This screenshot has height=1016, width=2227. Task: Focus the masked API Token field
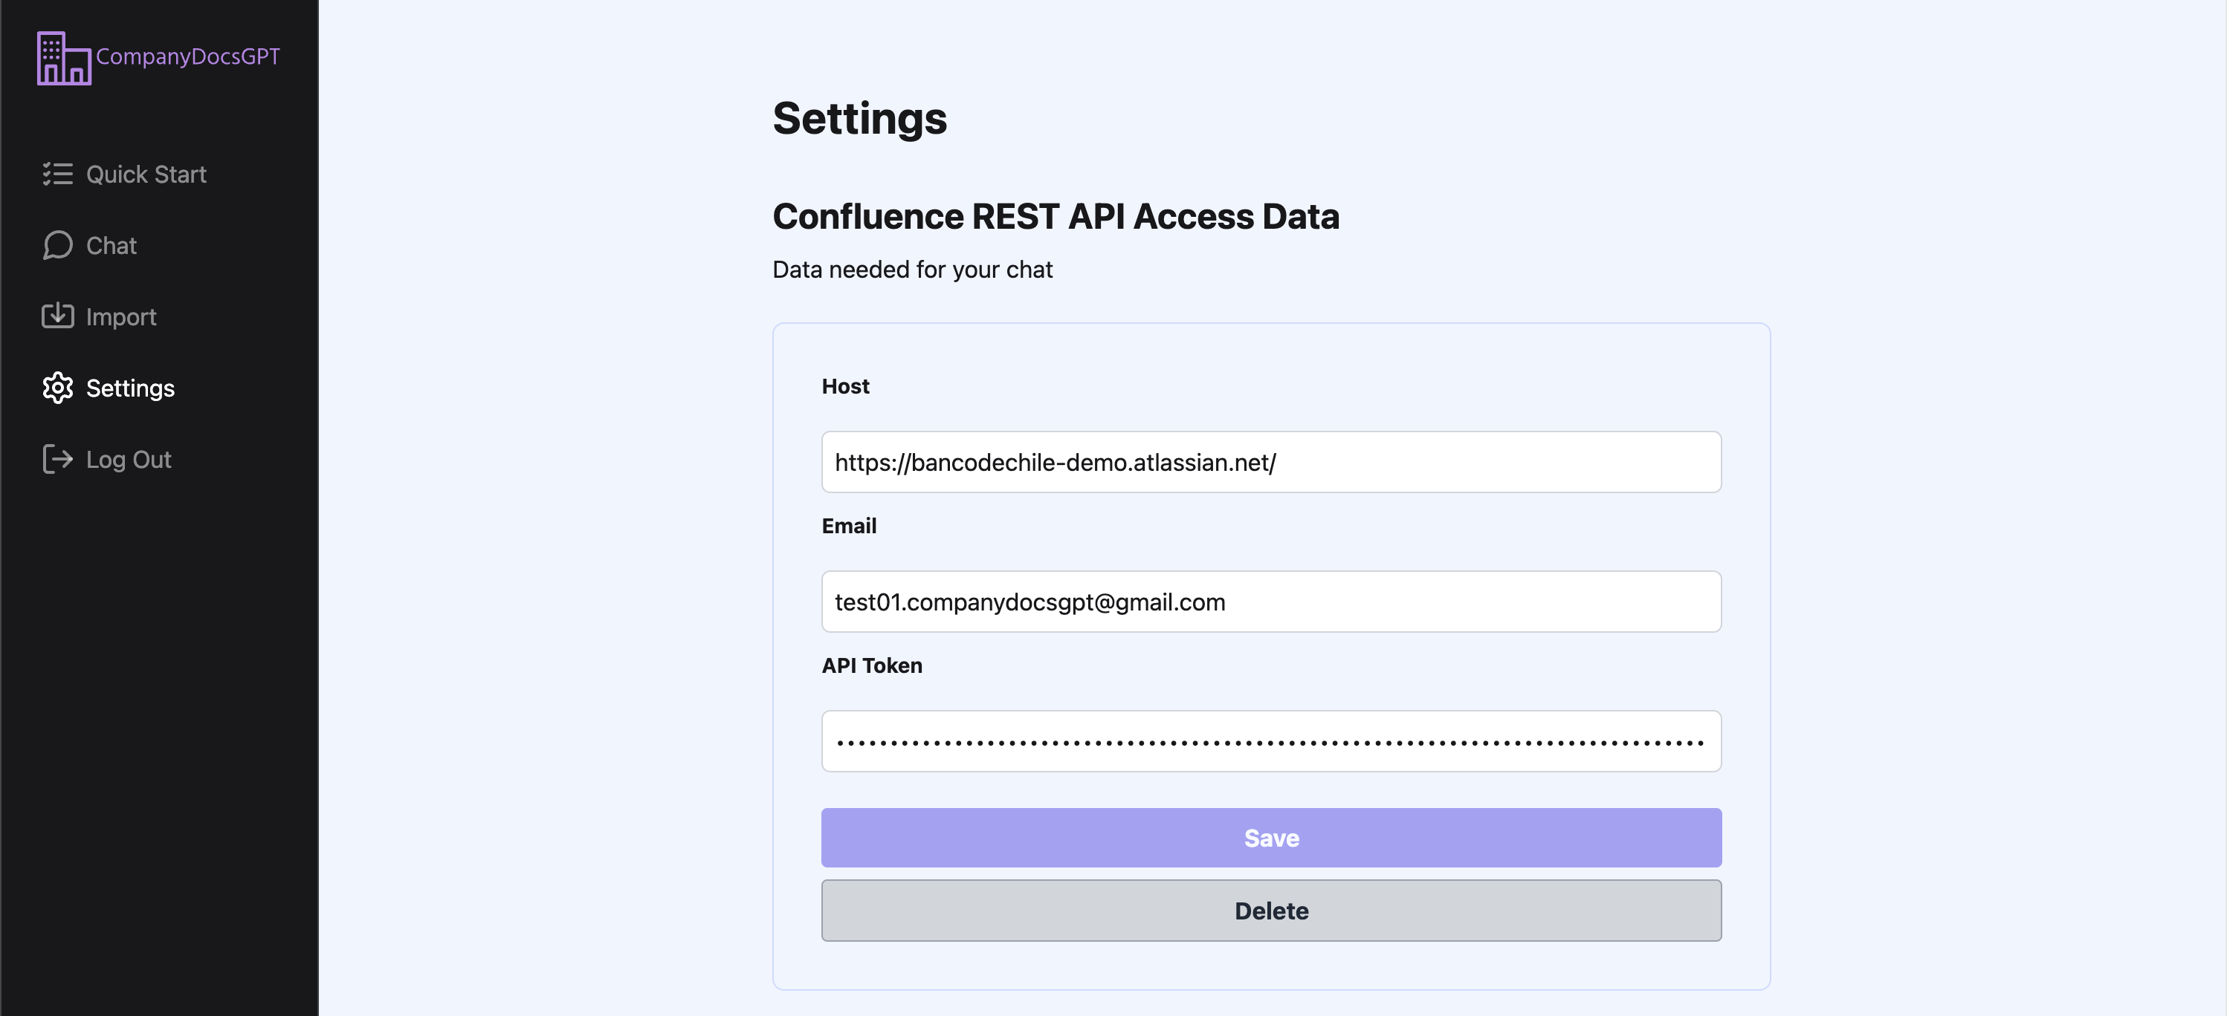1271,741
